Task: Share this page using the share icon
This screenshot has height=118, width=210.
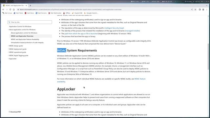Action: tap(192, 10)
